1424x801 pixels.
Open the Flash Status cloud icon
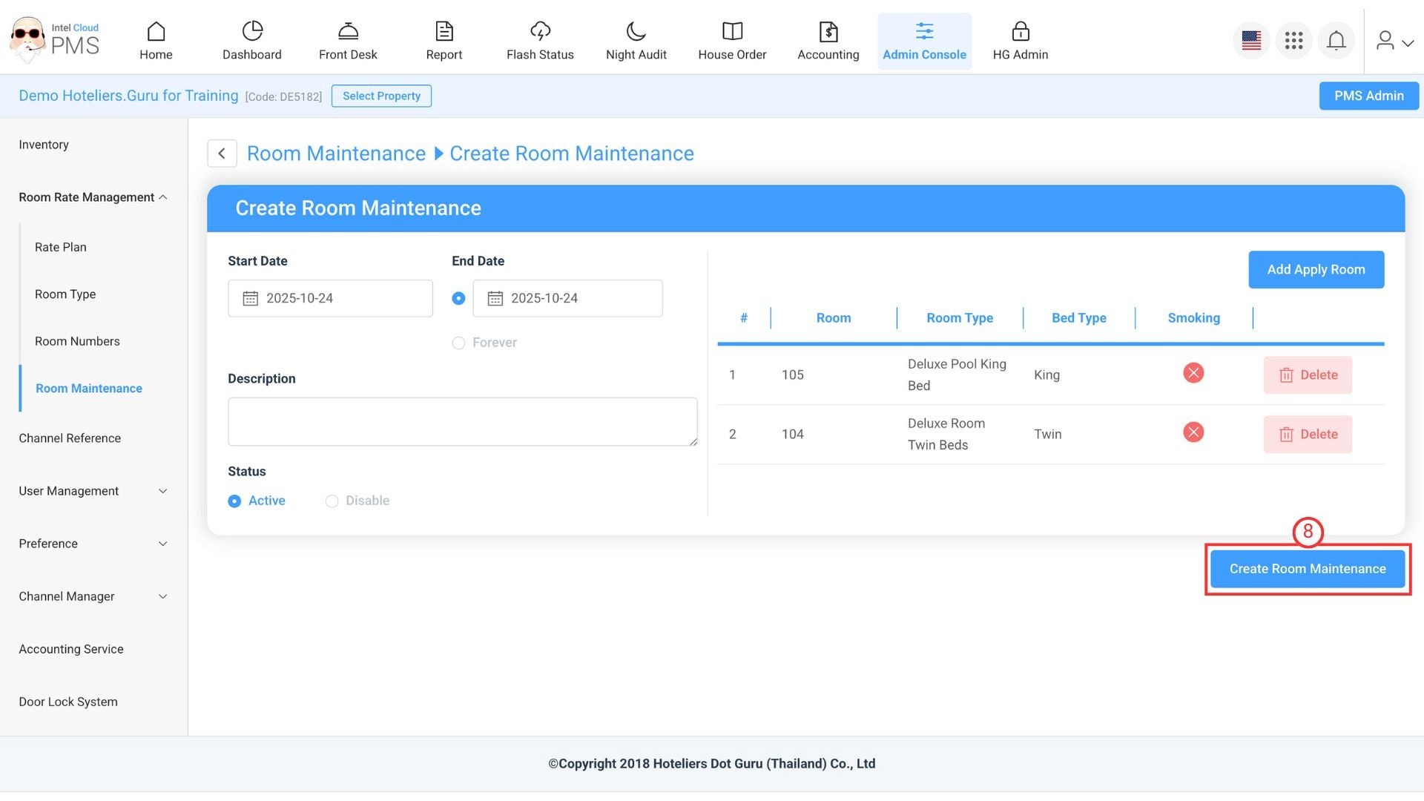point(540,31)
